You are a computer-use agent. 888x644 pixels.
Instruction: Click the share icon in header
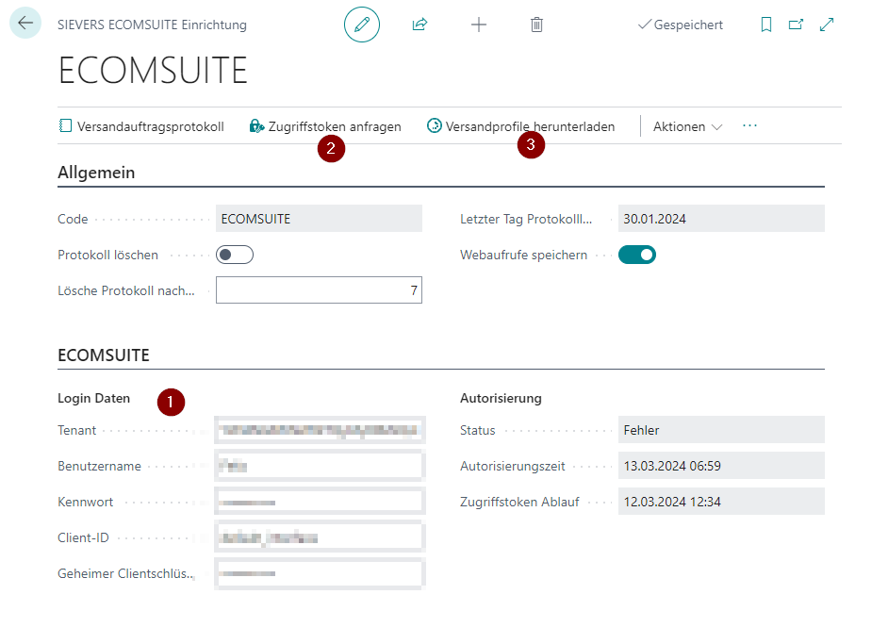[419, 25]
